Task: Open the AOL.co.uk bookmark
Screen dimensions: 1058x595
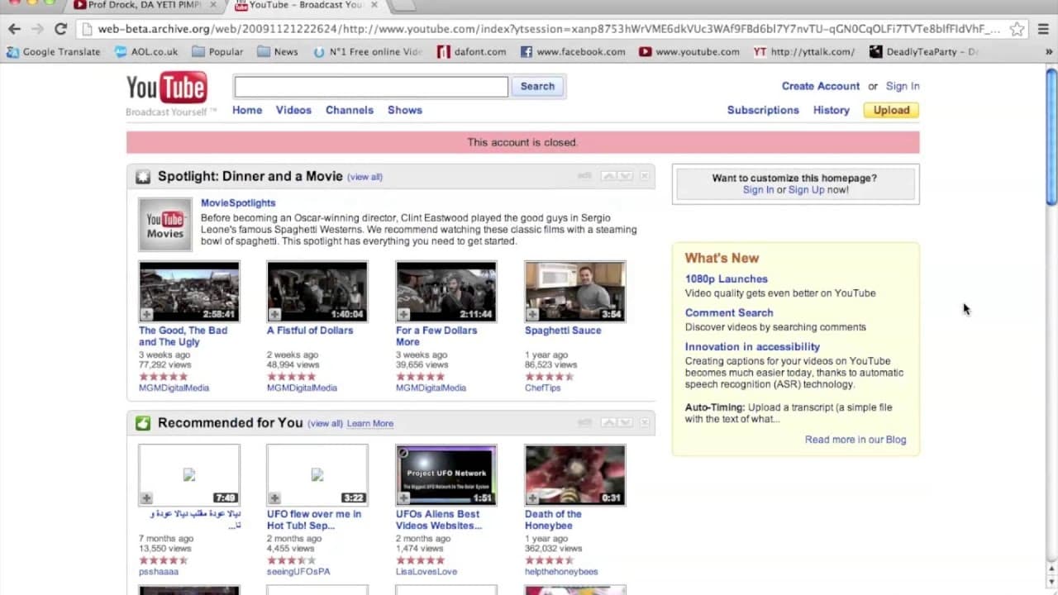Action: pyautogui.click(x=146, y=52)
